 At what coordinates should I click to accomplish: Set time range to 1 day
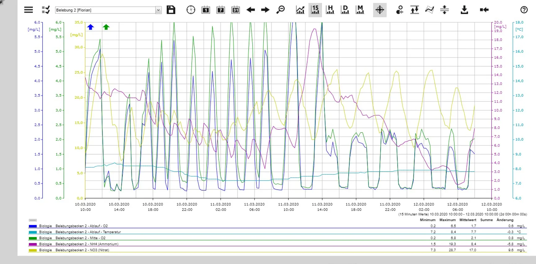tap(206, 10)
